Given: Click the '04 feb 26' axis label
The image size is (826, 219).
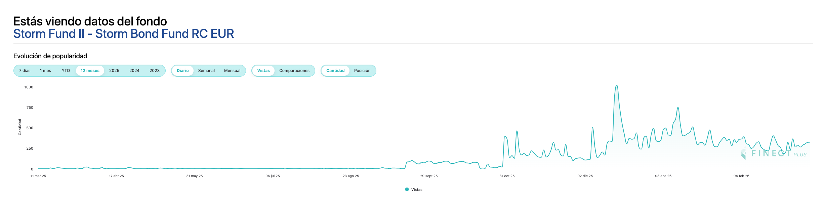Looking at the screenshot, I should click(x=741, y=176).
